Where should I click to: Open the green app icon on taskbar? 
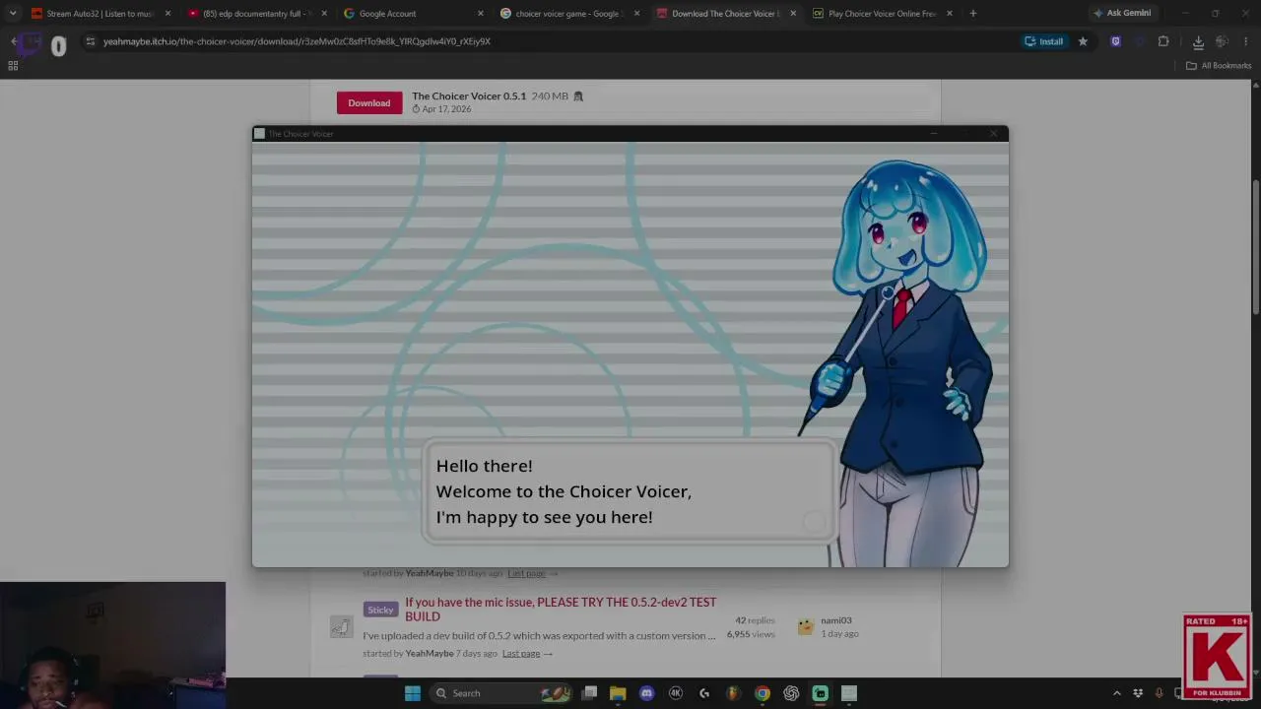(x=820, y=693)
